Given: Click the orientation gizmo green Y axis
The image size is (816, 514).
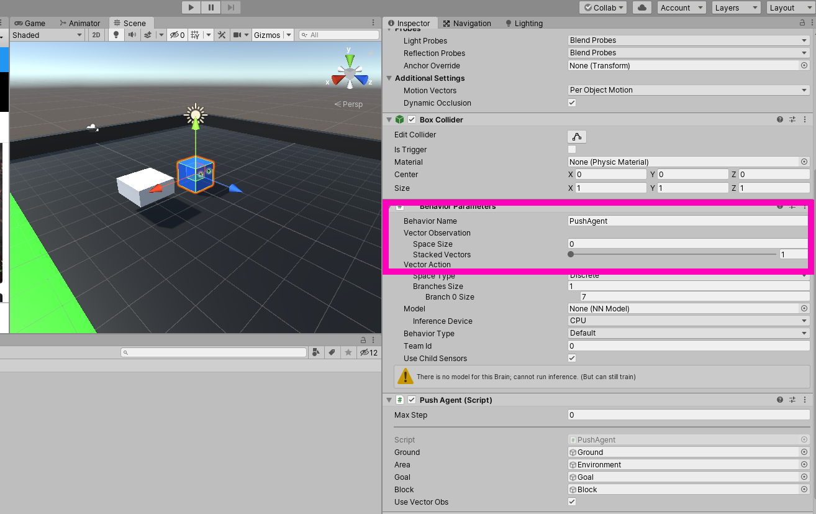Looking at the screenshot, I should [x=350, y=60].
